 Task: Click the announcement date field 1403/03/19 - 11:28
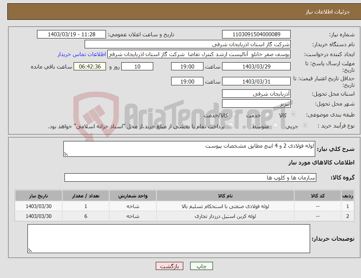click(x=71, y=34)
